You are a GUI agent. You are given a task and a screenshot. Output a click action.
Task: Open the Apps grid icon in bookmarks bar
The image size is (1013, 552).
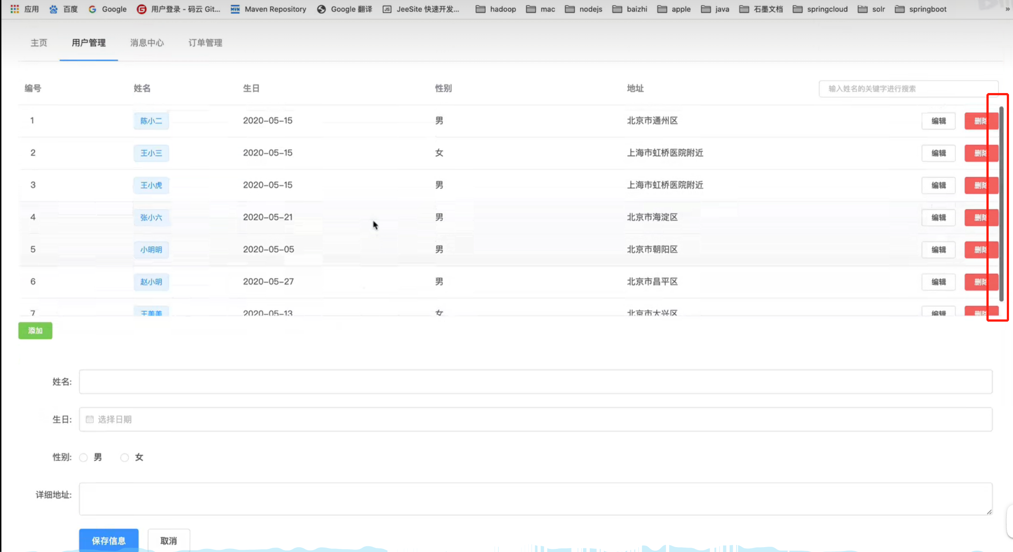pyautogui.click(x=15, y=9)
